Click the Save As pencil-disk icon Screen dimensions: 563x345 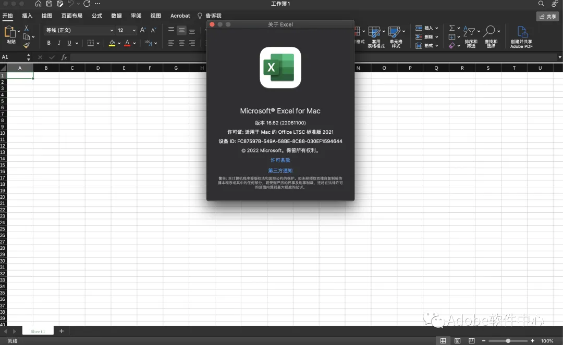60,4
